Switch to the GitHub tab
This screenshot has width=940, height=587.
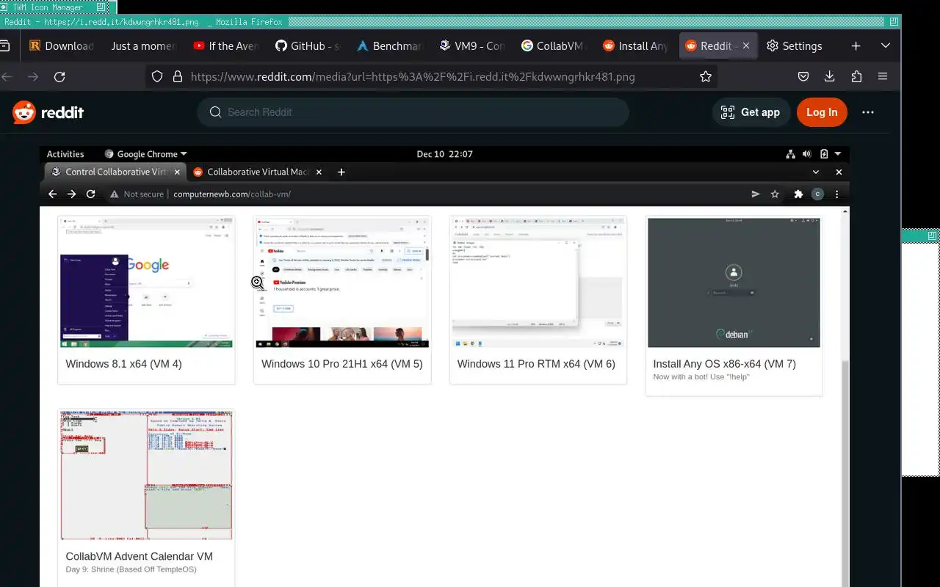click(x=307, y=45)
